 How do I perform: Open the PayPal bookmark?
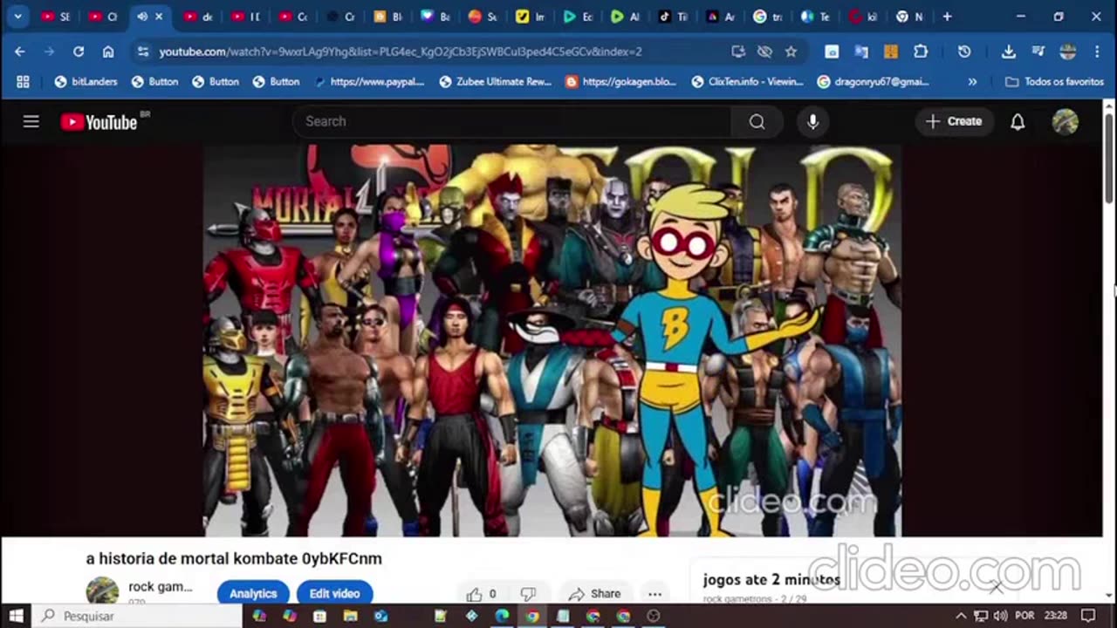click(369, 81)
